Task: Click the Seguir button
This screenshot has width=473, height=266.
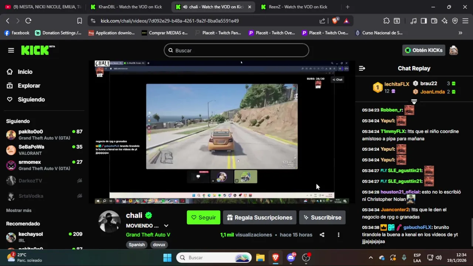Action: click(x=204, y=218)
